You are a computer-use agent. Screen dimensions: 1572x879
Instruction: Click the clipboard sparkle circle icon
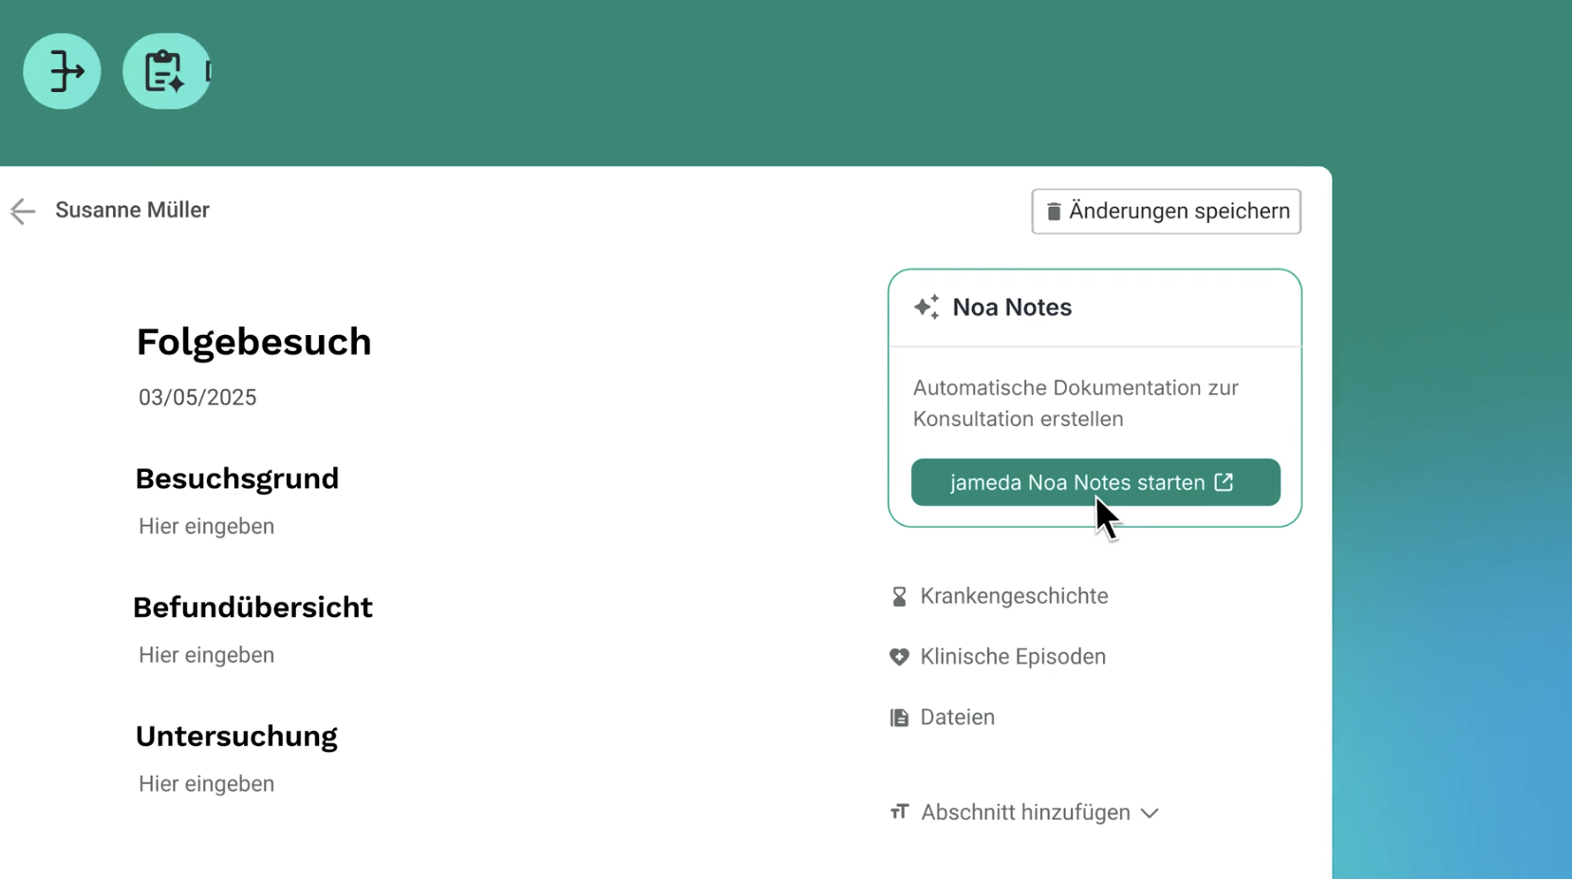click(x=166, y=71)
